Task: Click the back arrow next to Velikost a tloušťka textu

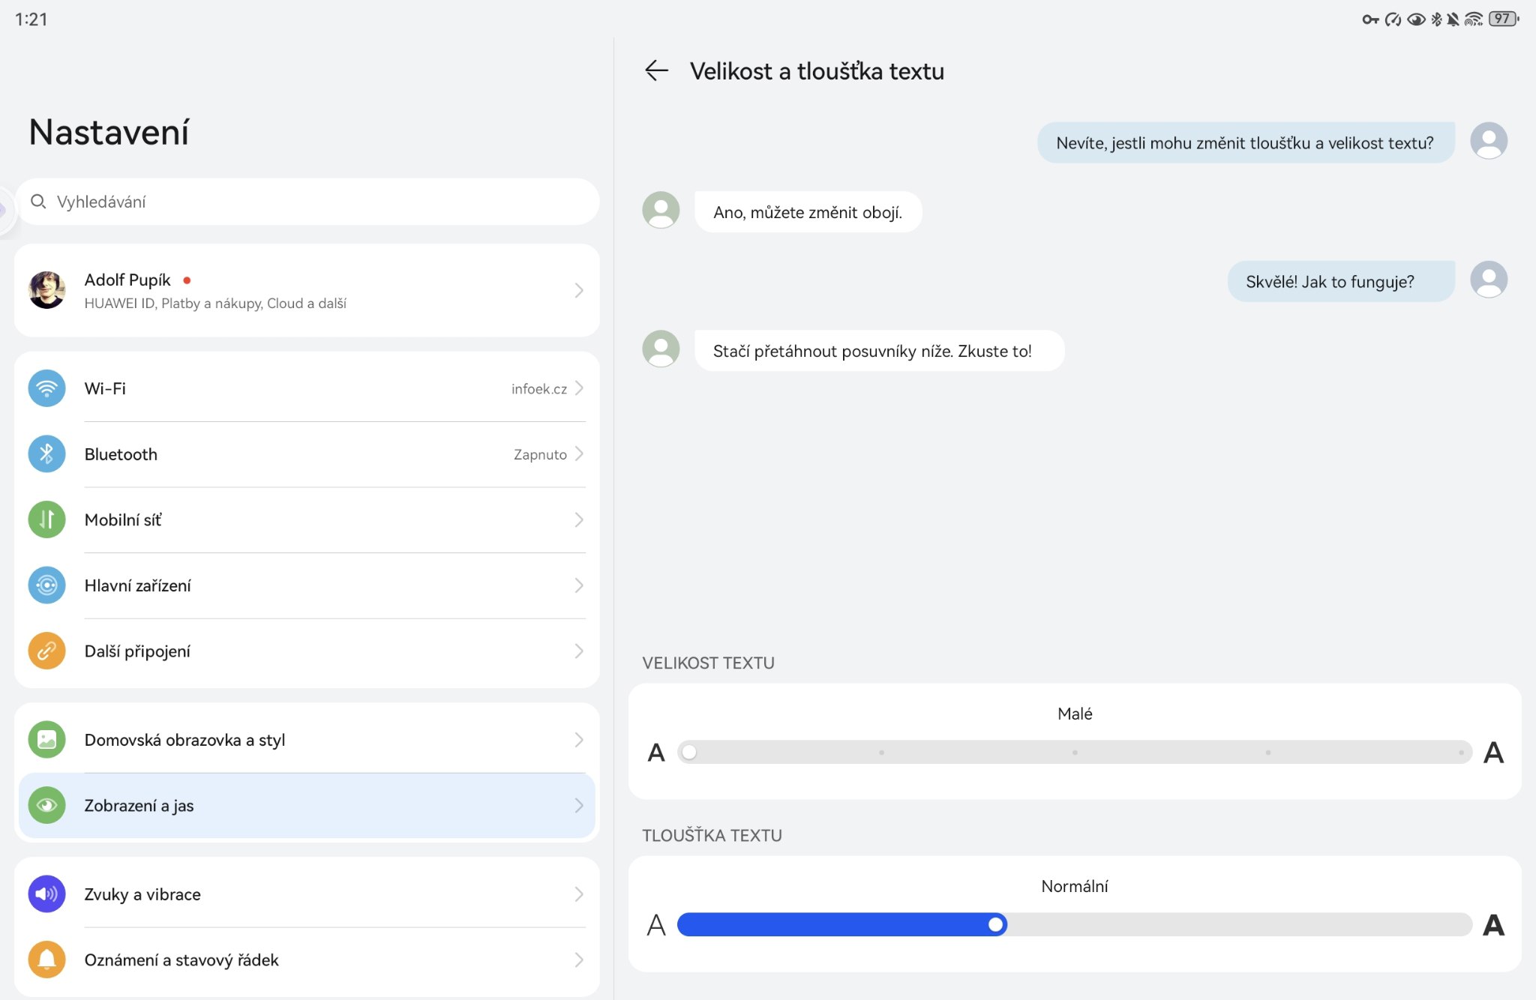Action: tap(656, 70)
